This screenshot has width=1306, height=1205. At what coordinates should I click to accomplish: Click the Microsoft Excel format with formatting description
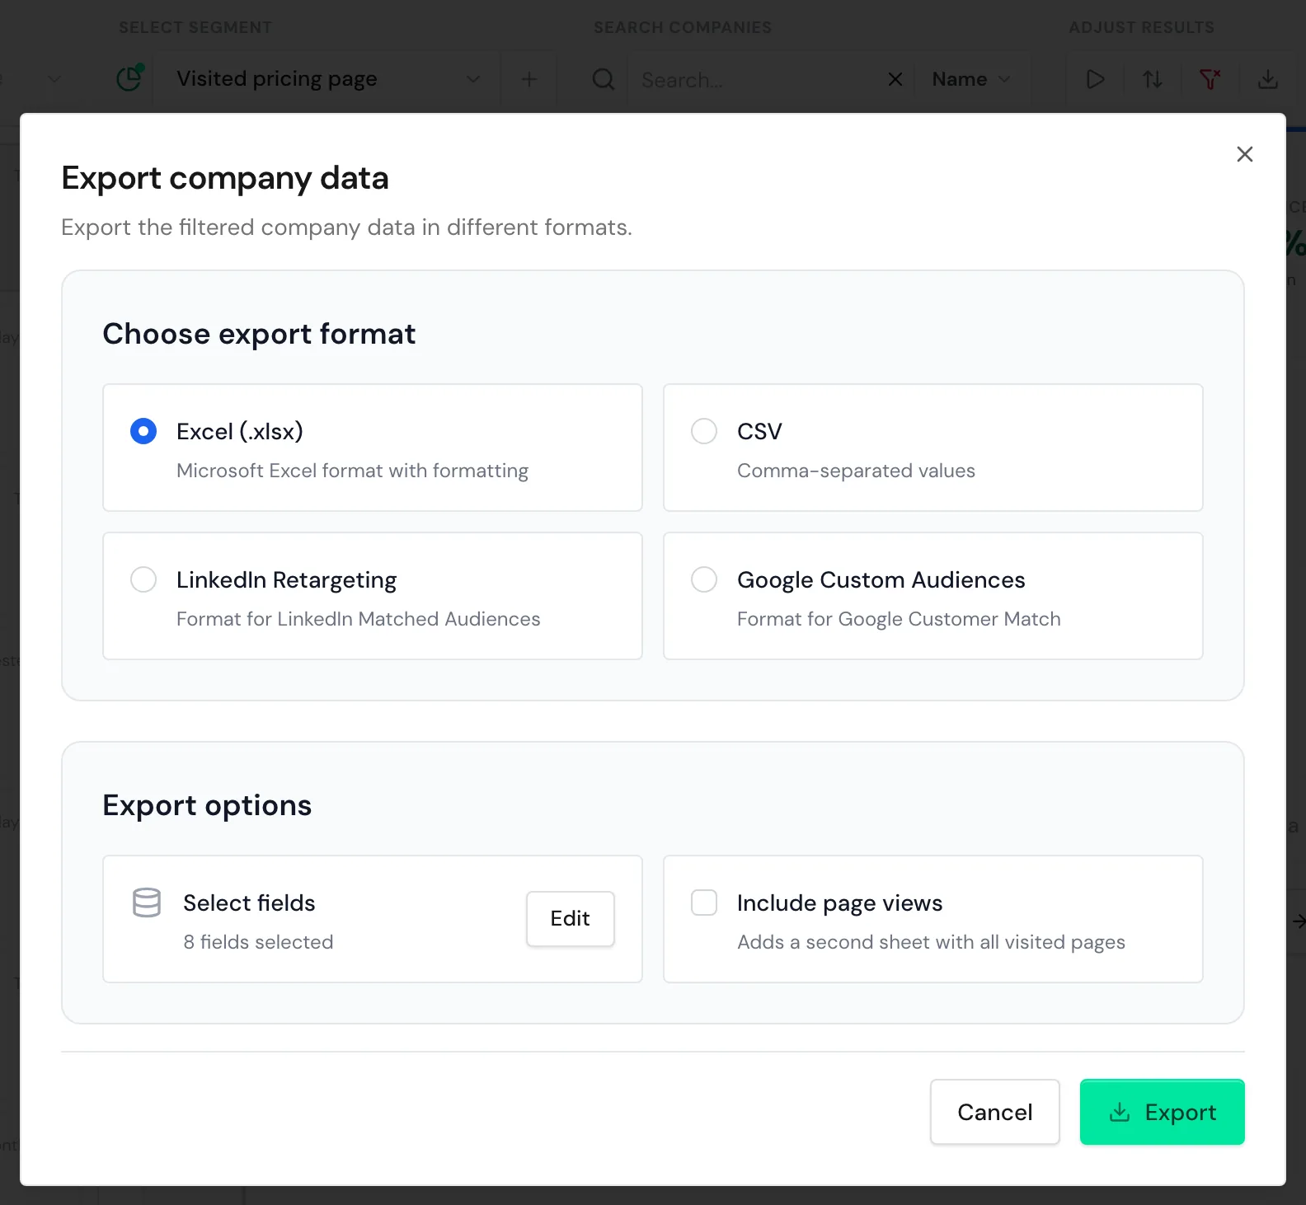coord(352,471)
